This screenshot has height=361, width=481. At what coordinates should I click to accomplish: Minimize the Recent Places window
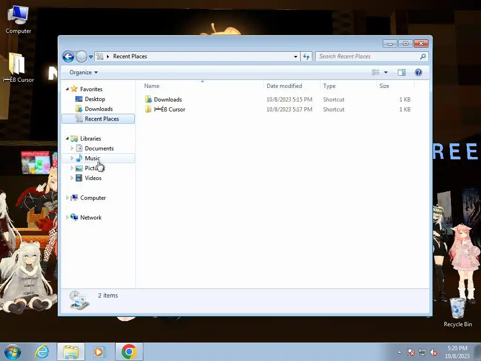(390, 44)
